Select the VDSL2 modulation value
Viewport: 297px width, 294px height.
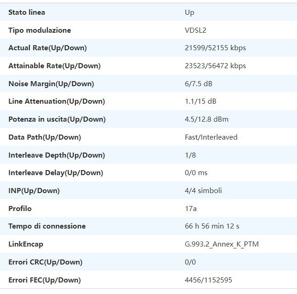click(x=196, y=30)
